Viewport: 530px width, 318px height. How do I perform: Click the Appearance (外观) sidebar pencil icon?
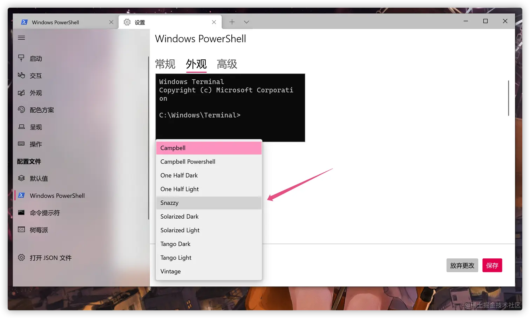21,93
